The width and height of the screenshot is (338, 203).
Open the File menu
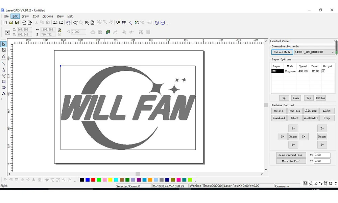click(6, 16)
